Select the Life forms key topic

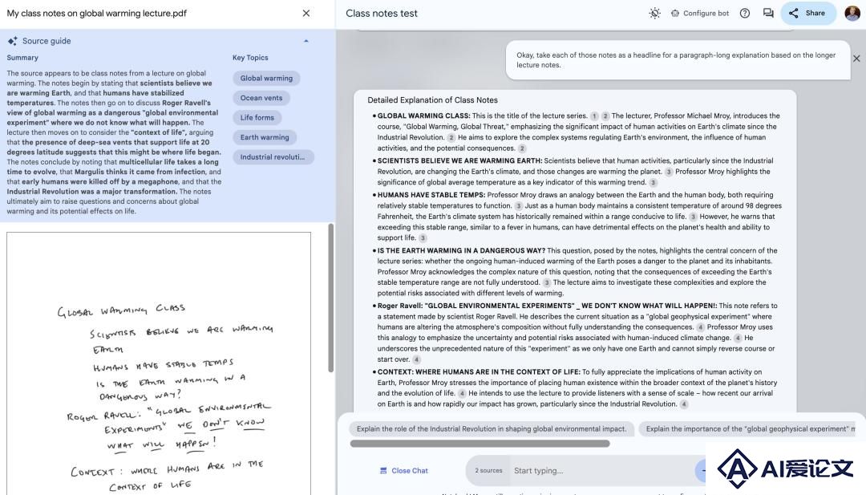257,118
